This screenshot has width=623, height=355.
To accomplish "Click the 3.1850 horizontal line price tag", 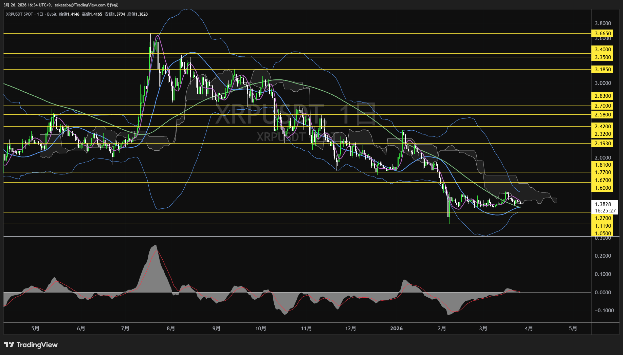I will click(603, 70).
